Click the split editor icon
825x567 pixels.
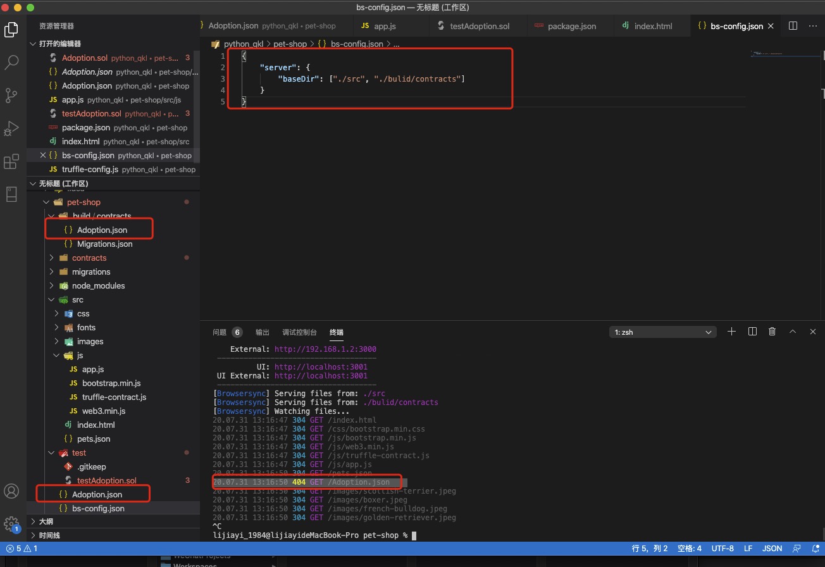click(x=793, y=26)
